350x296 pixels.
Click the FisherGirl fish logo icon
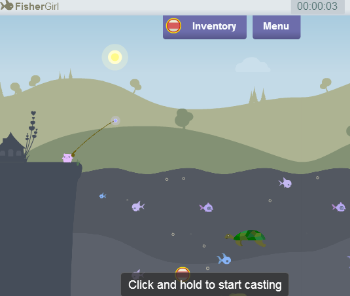[x=7, y=5]
